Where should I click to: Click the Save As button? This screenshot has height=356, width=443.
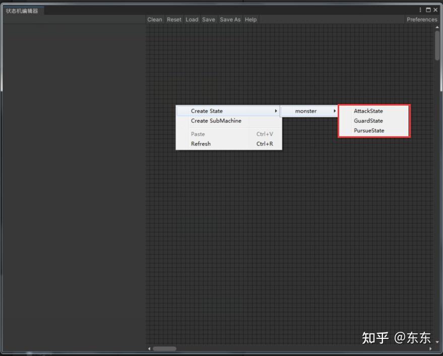coord(230,19)
